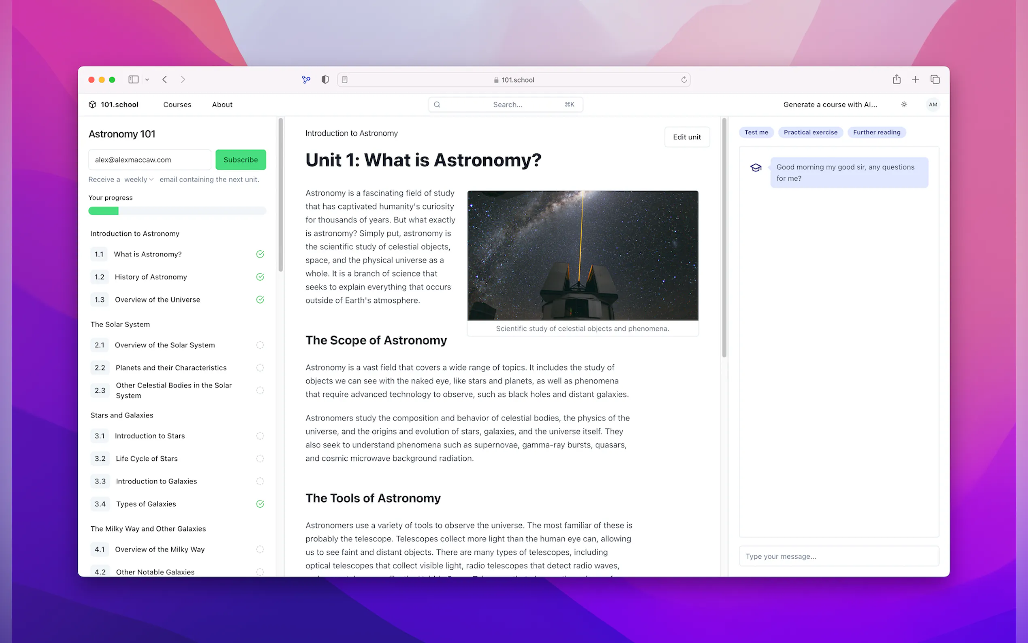Click the green Subscribe button
Viewport: 1028px width, 643px height.
pos(240,160)
